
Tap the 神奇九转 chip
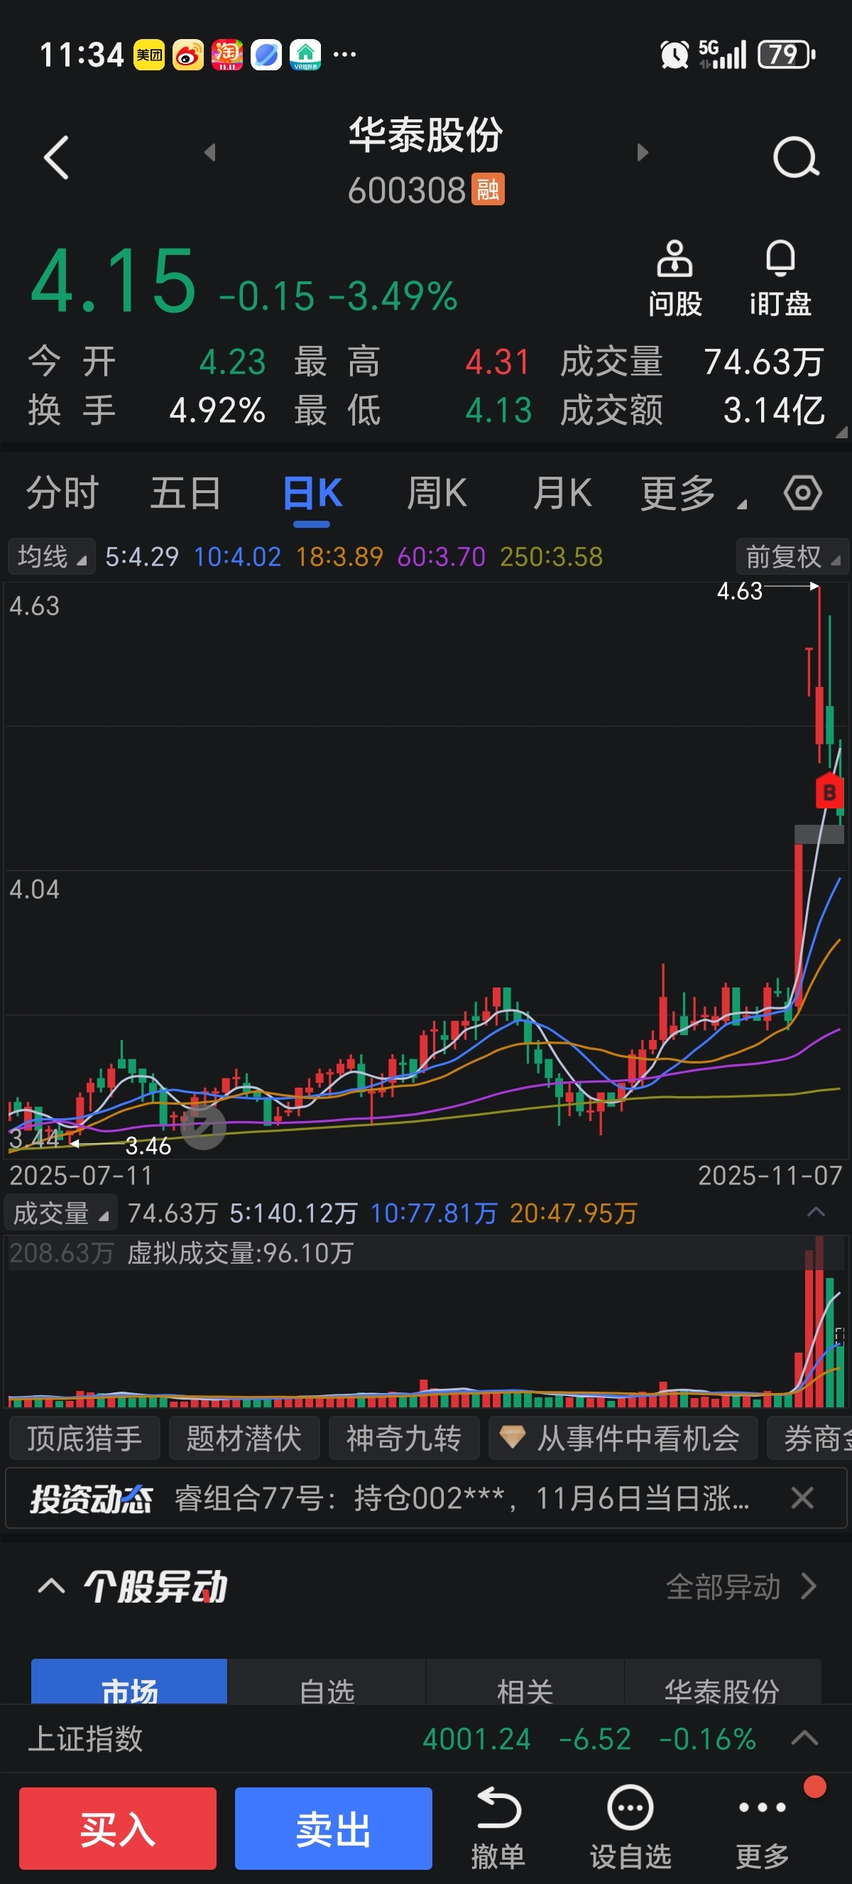click(403, 1438)
